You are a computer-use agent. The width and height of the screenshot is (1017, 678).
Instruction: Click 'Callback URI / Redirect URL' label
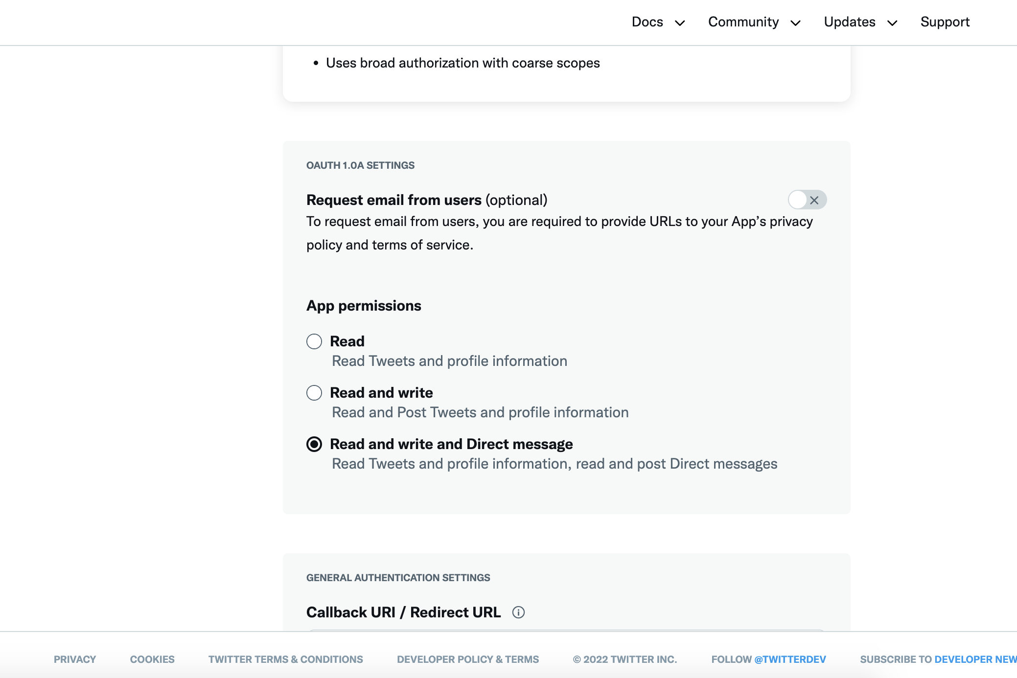click(x=403, y=612)
